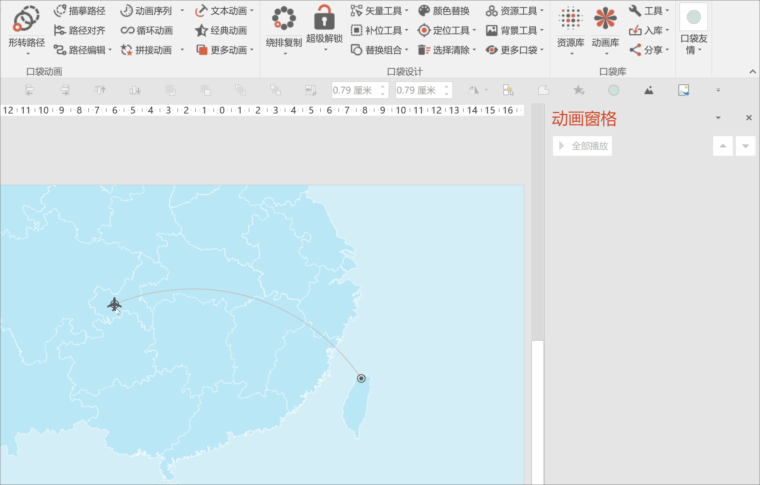Collapse the ribbon with the caret
760x485 pixels.
[x=752, y=72]
